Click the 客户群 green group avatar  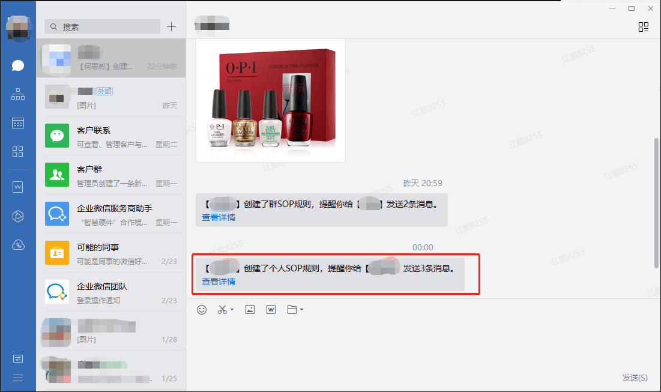point(57,175)
